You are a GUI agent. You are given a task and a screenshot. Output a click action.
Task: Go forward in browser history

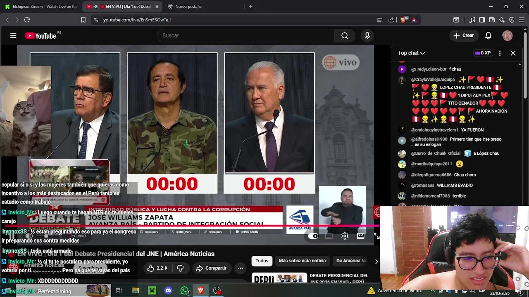(x=17, y=20)
